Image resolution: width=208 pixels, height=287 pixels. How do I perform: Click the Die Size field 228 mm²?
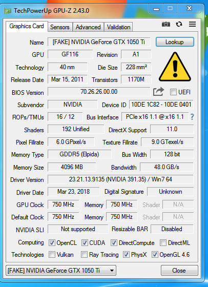click(136, 67)
